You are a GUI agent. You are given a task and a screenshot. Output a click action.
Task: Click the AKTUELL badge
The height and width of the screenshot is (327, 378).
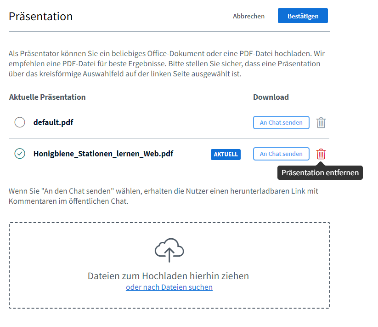(x=226, y=155)
